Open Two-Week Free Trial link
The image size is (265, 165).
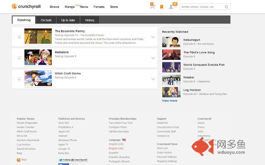click(120, 123)
